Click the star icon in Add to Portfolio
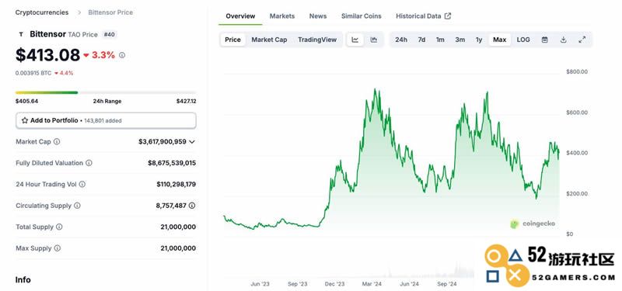This screenshot has width=622, height=291. click(x=25, y=120)
